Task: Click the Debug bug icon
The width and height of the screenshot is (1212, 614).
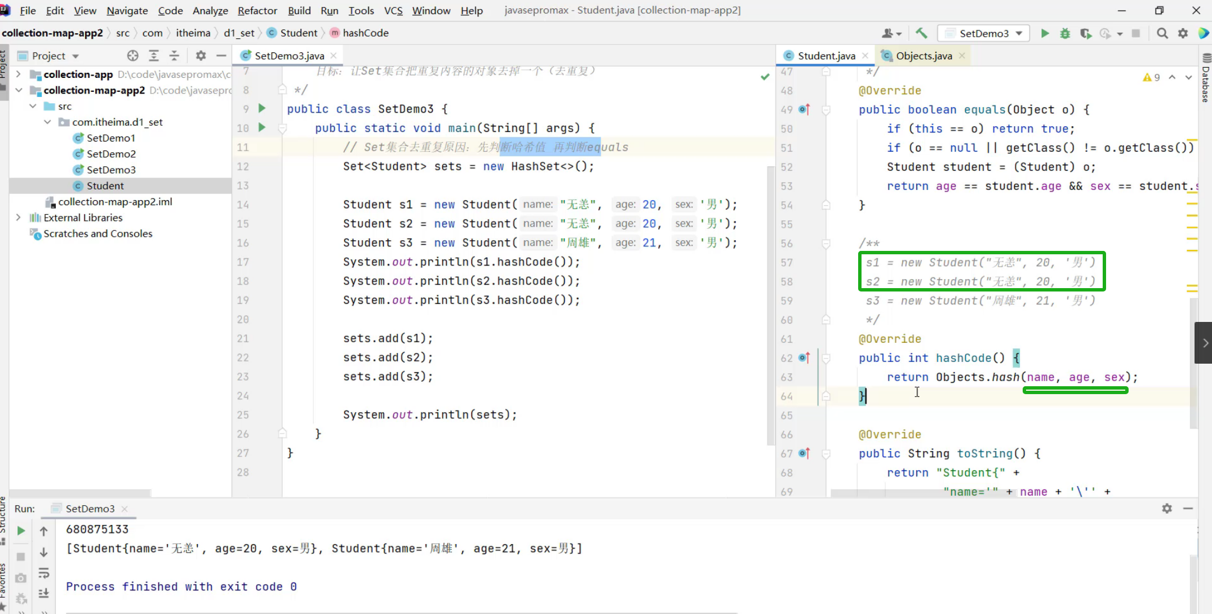Action: (x=1065, y=33)
